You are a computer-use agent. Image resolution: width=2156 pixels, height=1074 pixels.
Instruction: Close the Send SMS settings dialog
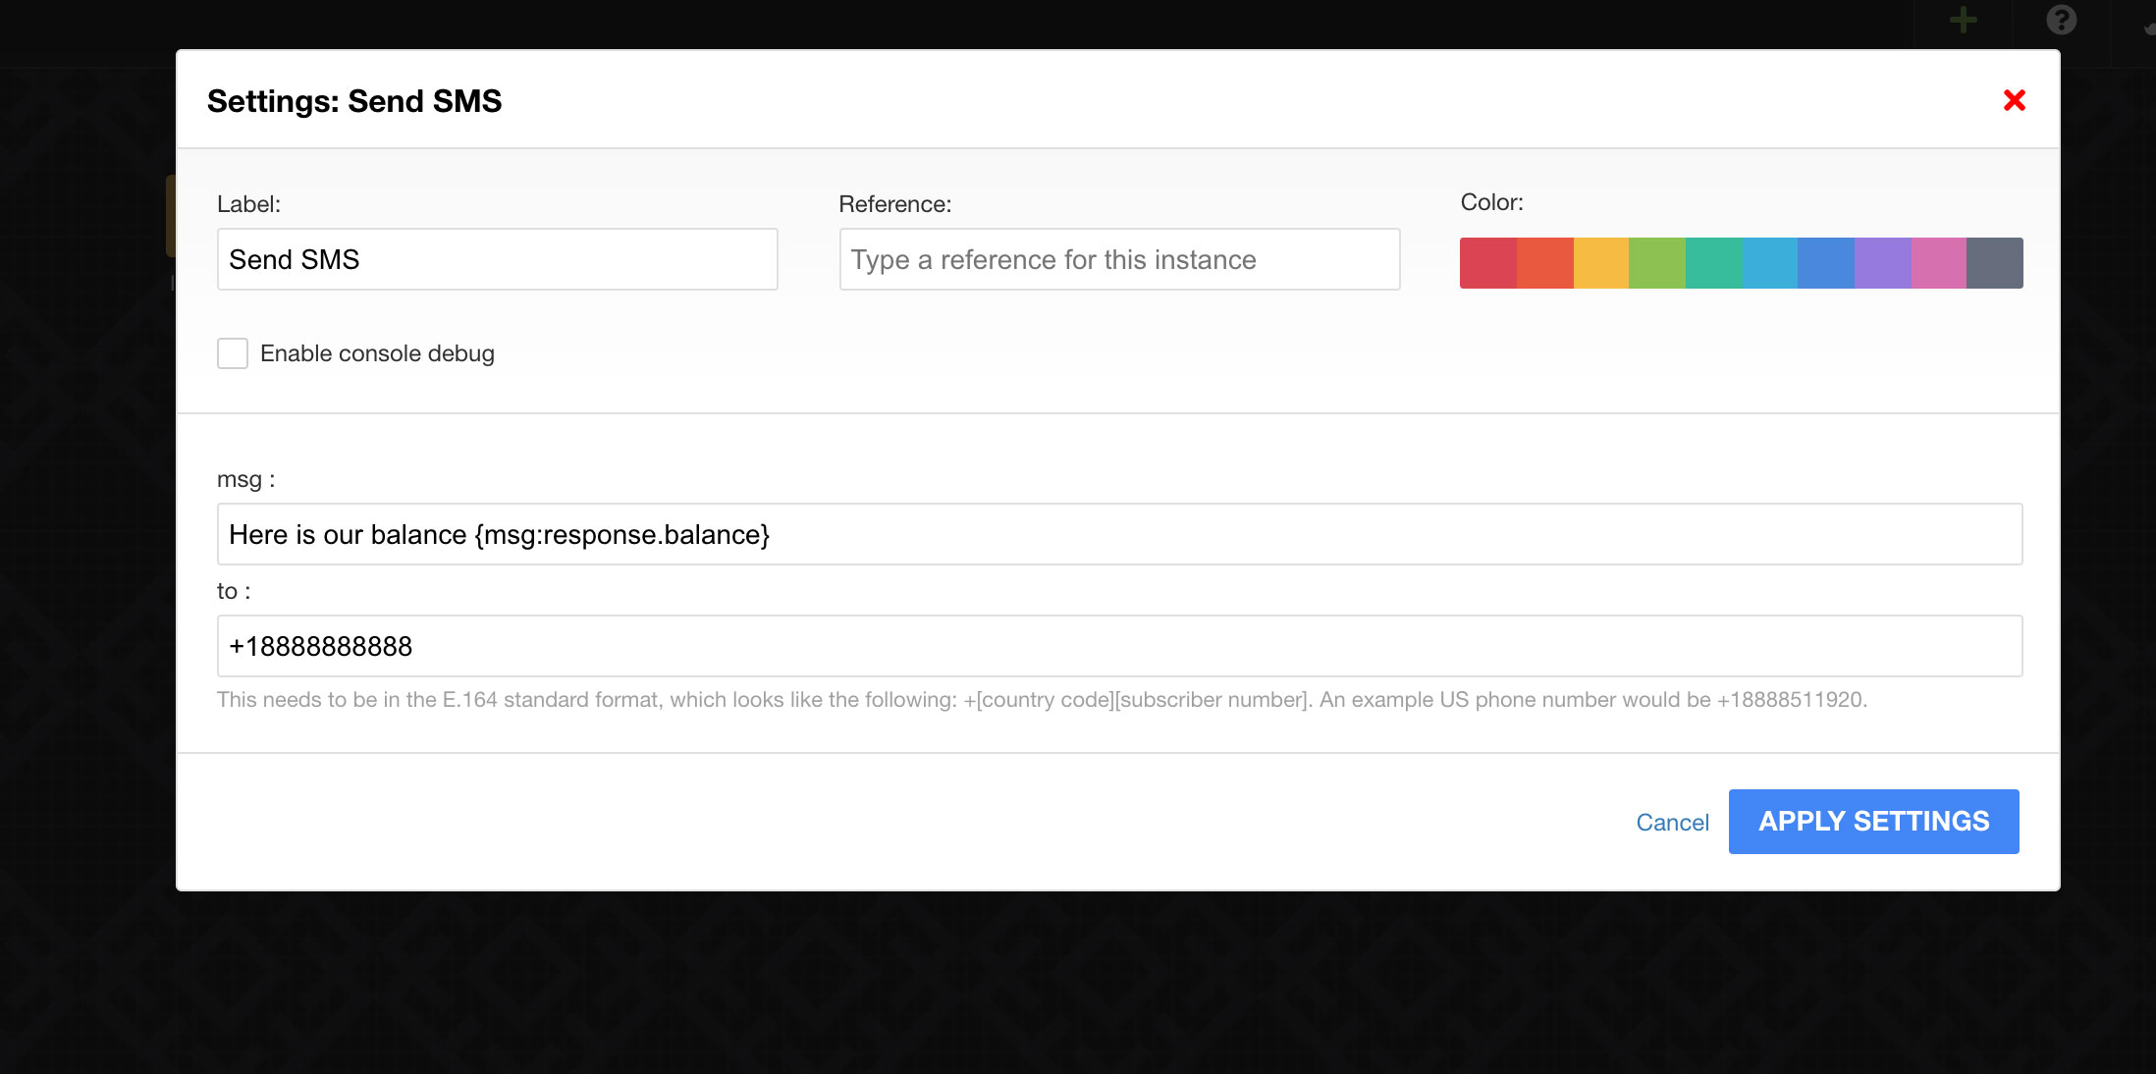click(2014, 100)
